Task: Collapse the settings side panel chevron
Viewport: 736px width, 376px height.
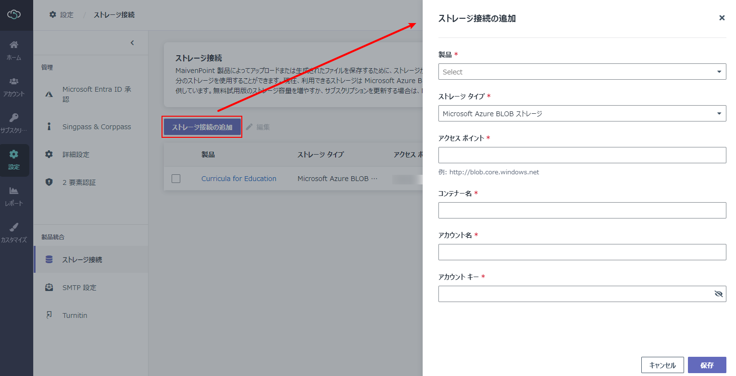Action: (x=132, y=43)
